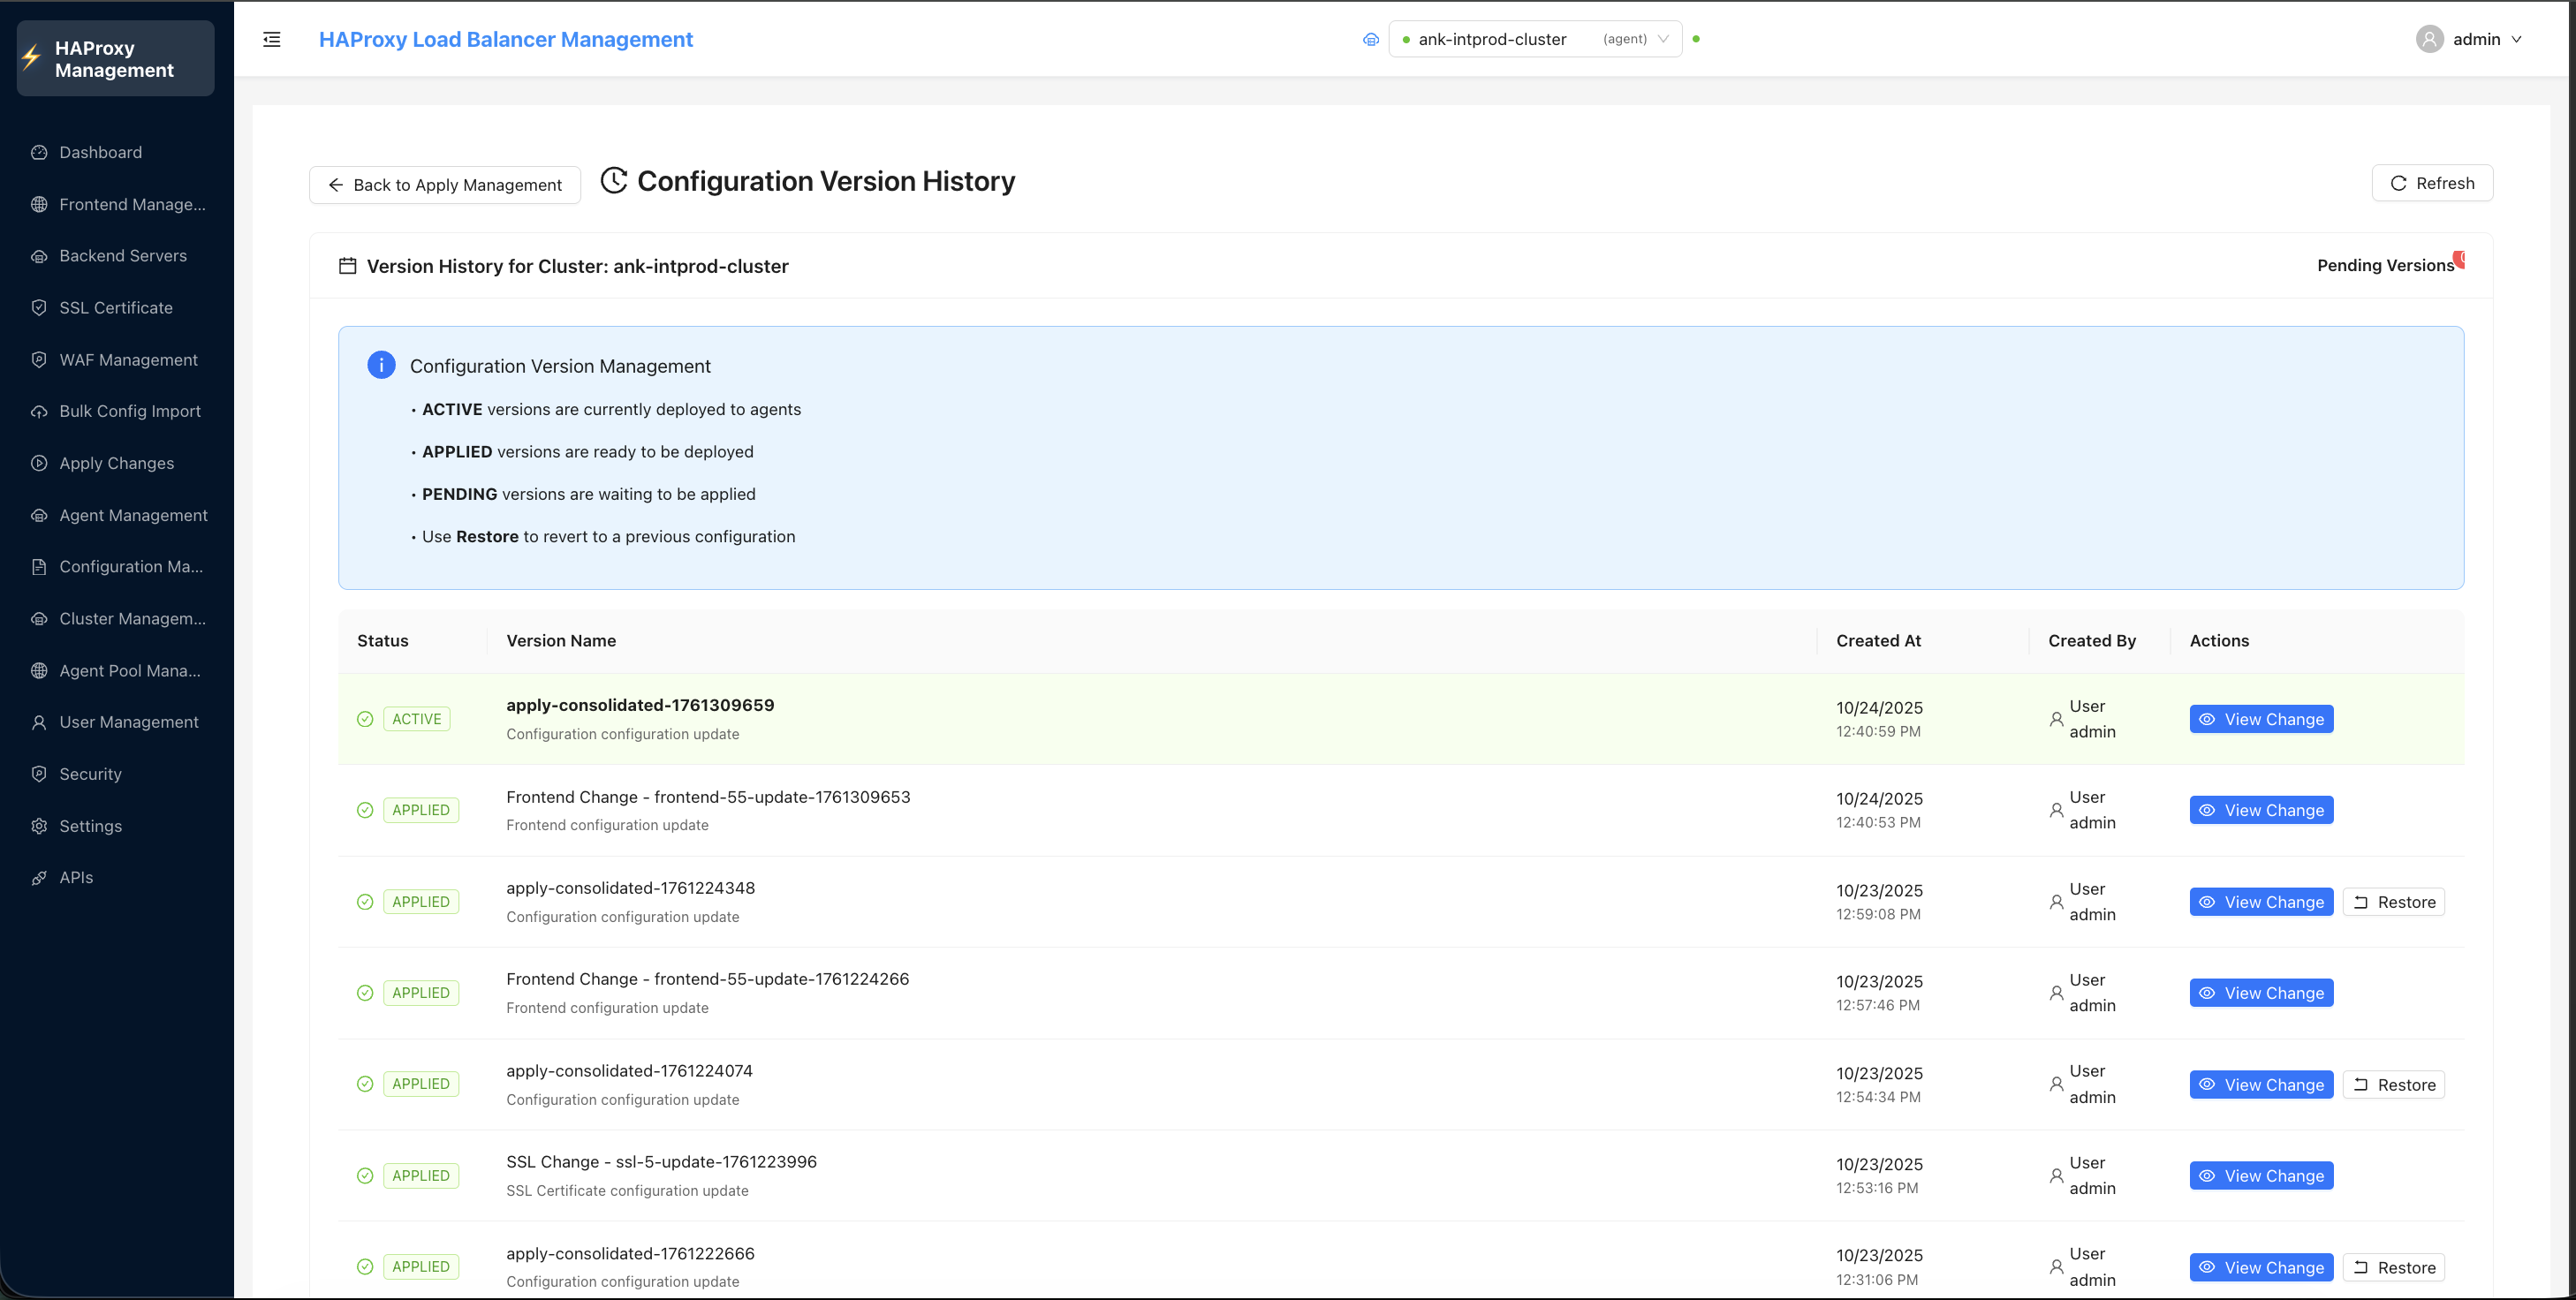
Task: Click the Agent Pool Management globe icon
Action: pyautogui.click(x=39, y=671)
